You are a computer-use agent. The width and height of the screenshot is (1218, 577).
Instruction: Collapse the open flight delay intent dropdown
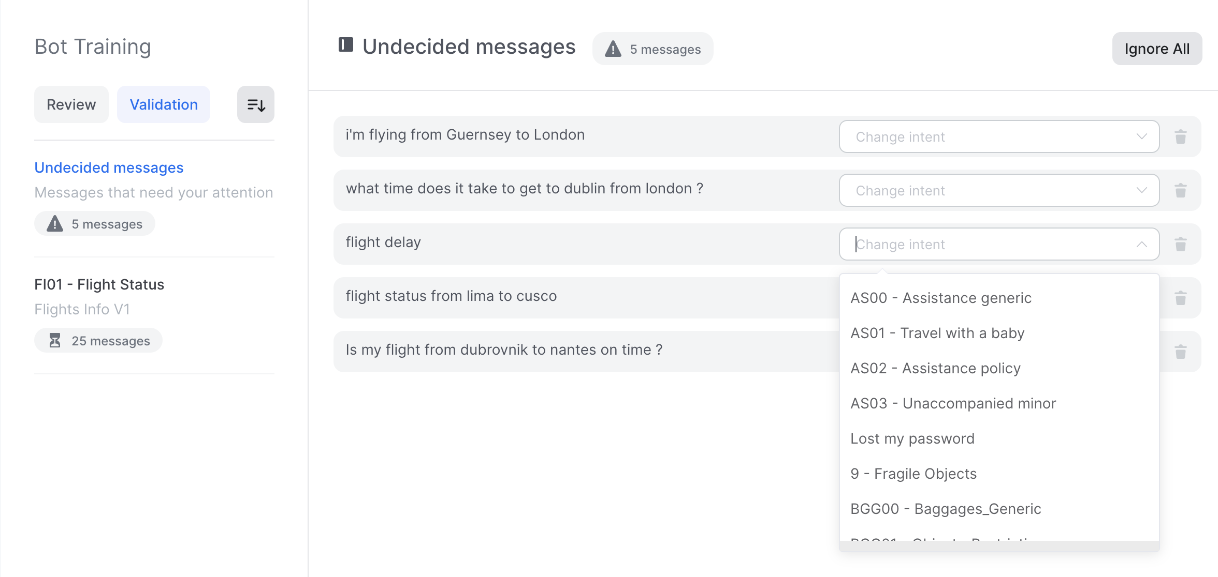click(1142, 245)
